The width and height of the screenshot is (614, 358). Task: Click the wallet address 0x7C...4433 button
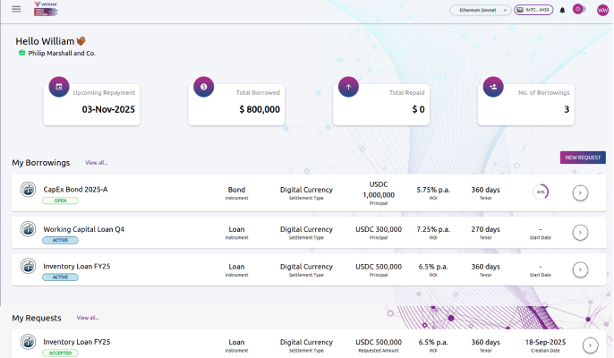click(x=533, y=10)
